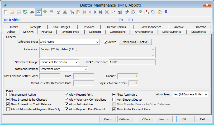The image size is (214, 125).
Task: Click the BPAY Reference input field
Action: tap(132, 62)
